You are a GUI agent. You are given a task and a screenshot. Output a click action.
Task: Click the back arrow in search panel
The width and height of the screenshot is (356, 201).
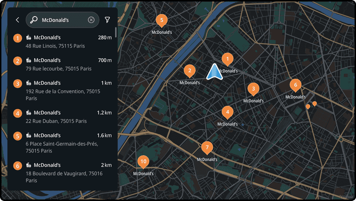pos(17,20)
